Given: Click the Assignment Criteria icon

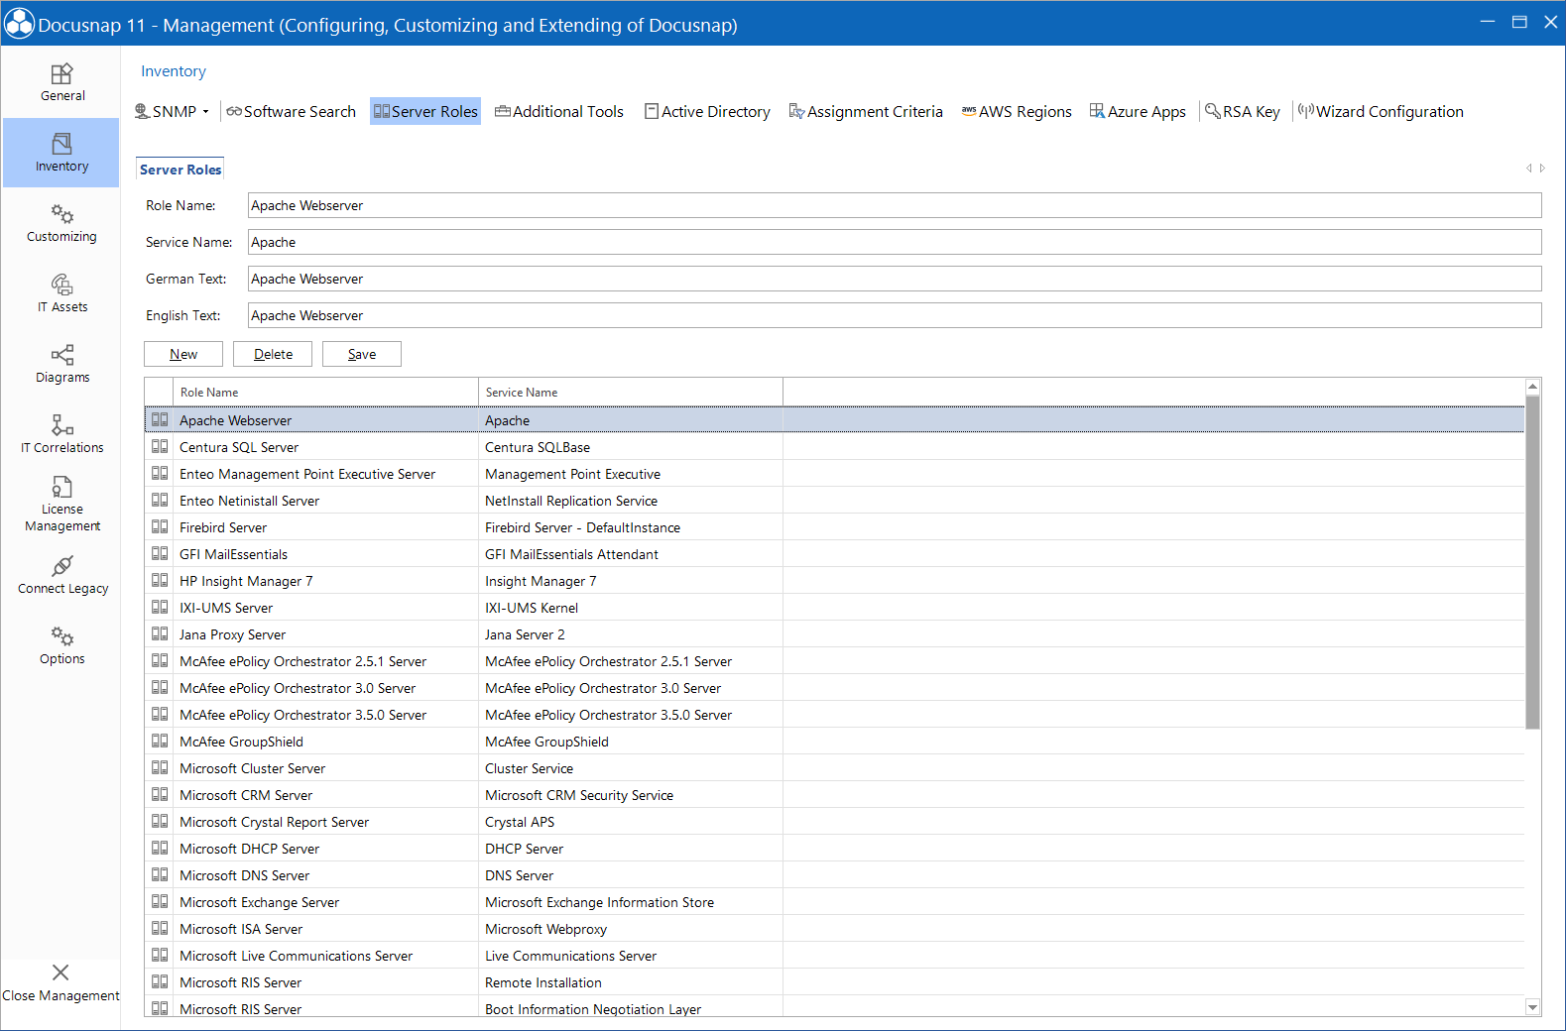Looking at the screenshot, I should (x=796, y=111).
